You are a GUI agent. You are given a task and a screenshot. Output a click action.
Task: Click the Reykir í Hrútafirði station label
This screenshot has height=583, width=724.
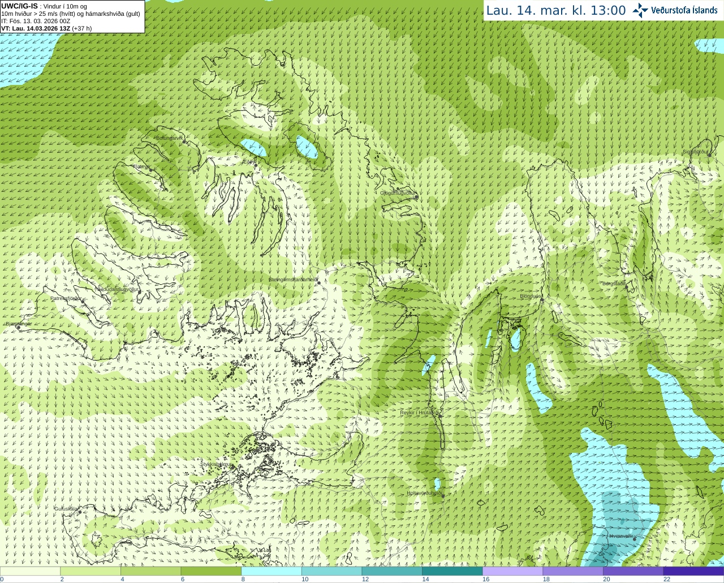click(x=420, y=413)
